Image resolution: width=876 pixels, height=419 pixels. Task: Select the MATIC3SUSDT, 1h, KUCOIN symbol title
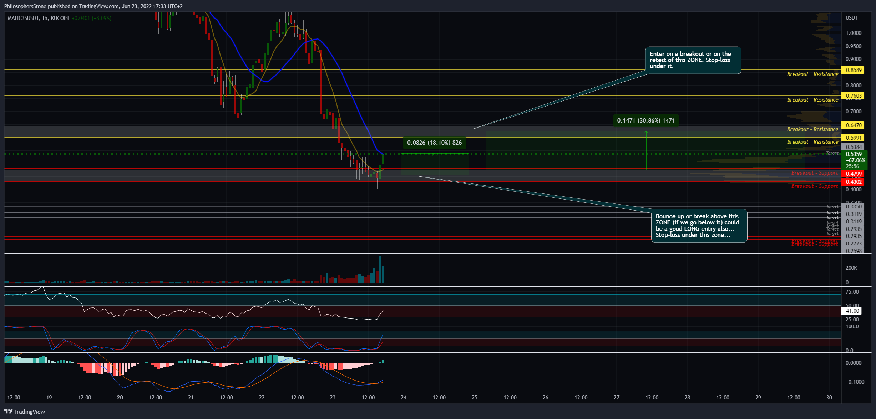pos(38,18)
